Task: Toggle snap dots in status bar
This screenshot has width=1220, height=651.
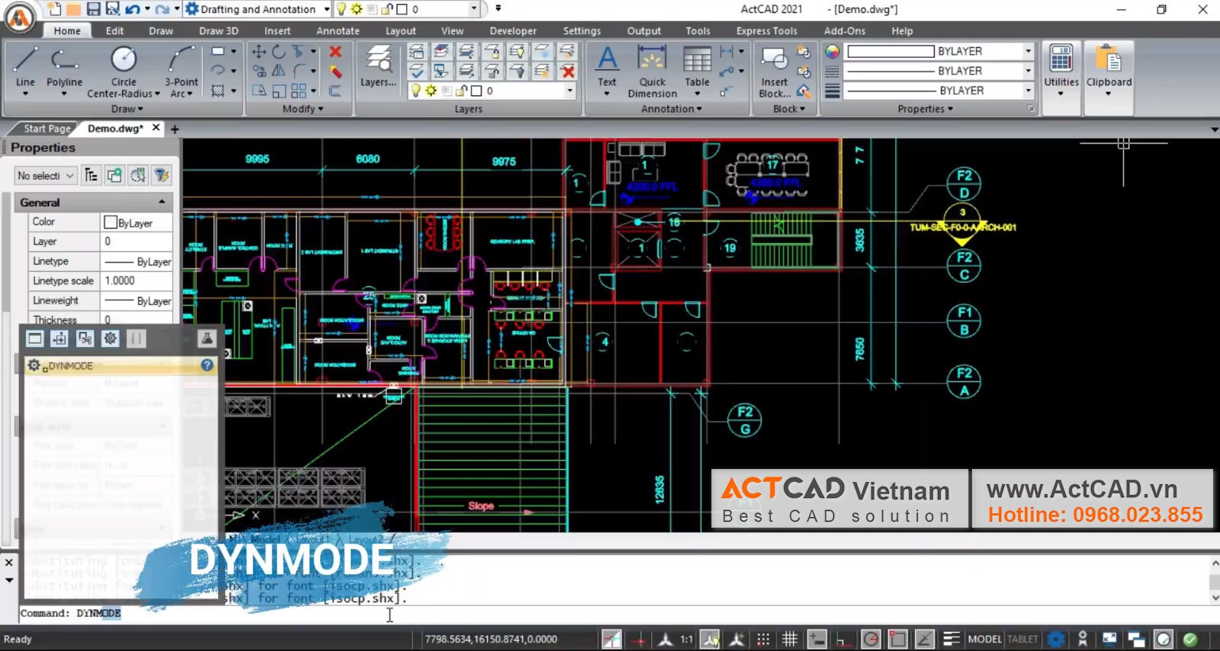Action: pyautogui.click(x=763, y=639)
